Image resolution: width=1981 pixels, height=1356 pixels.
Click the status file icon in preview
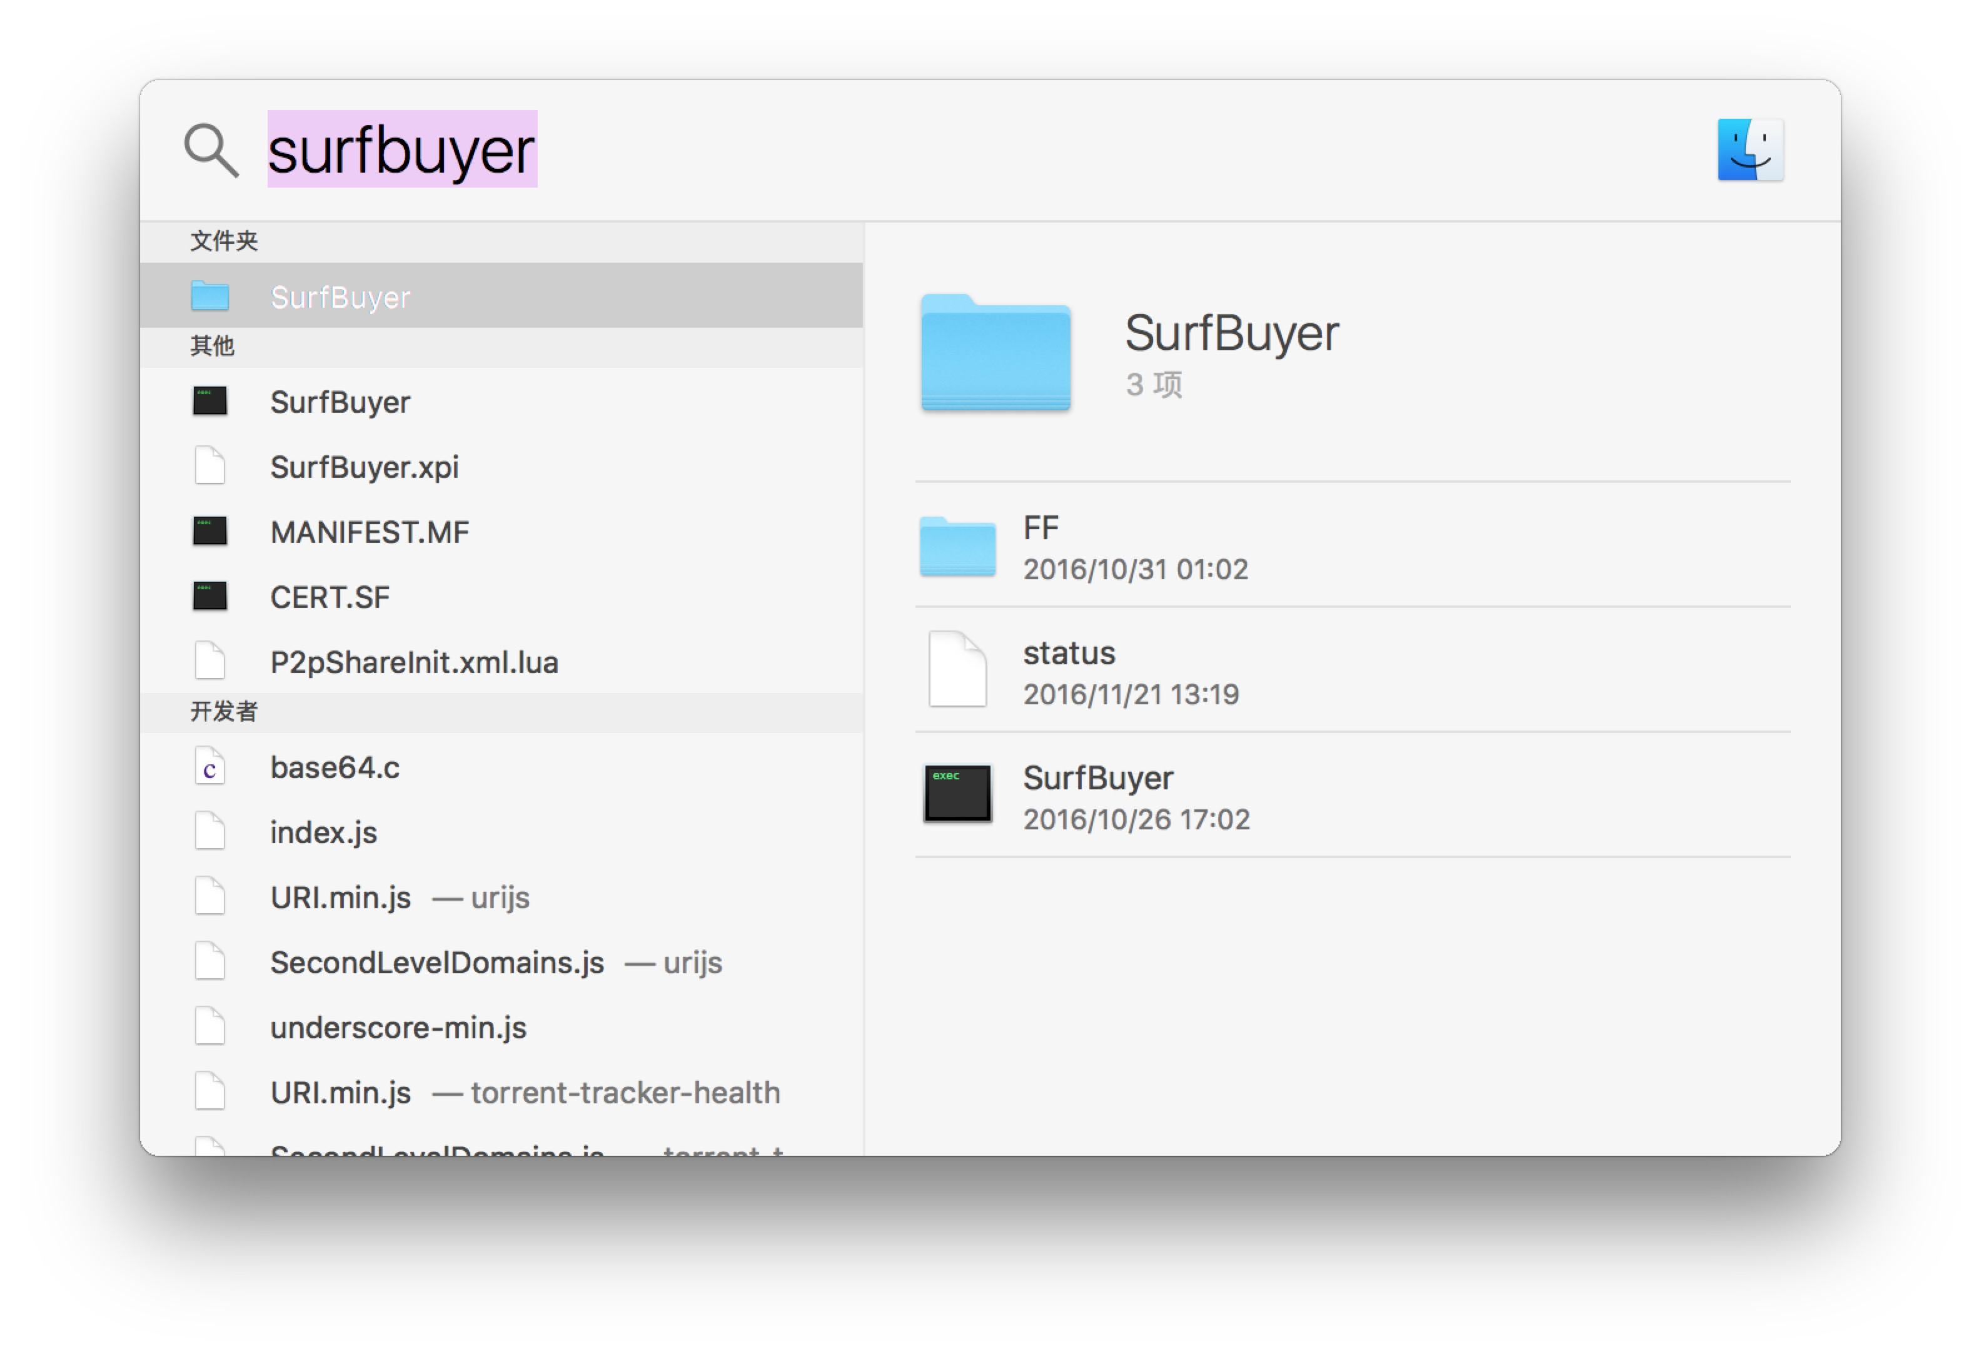point(957,670)
